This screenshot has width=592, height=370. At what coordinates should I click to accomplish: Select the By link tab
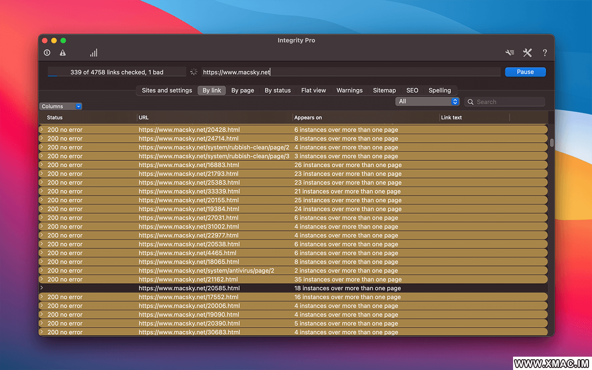pyautogui.click(x=212, y=90)
